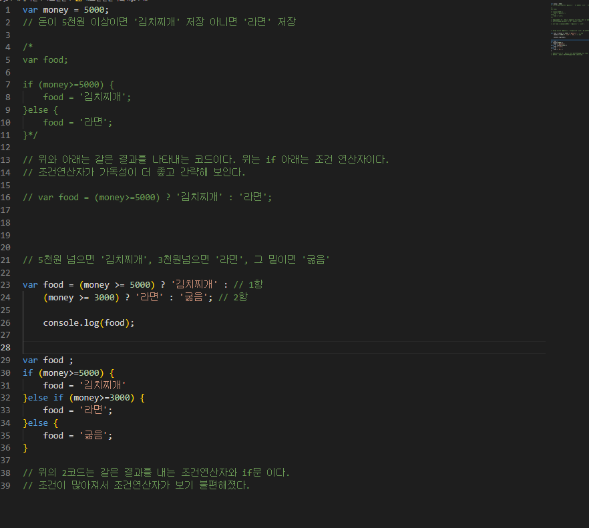Viewport: 589px width, 528px height.
Task: Click the '김치찌개' string on line 23
Action: click(x=194, y=284)
